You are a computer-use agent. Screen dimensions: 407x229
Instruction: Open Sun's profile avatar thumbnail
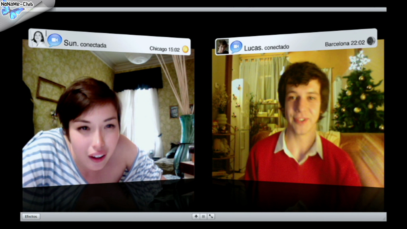38,39
